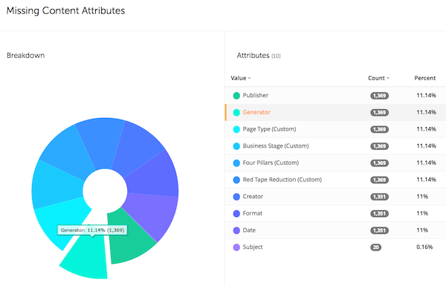The image size is (446, 286).
Task: Click the 11.14% value in Publisher row
Action: [426, 95]
